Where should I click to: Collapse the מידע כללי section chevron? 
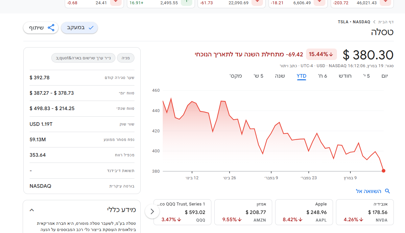click(x=32, y=210)
